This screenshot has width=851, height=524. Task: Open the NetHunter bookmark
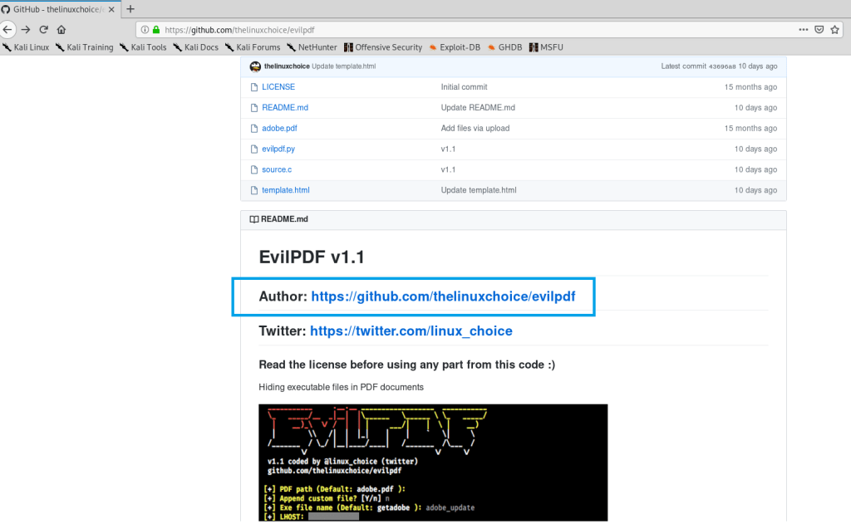[x=312, y=47]
